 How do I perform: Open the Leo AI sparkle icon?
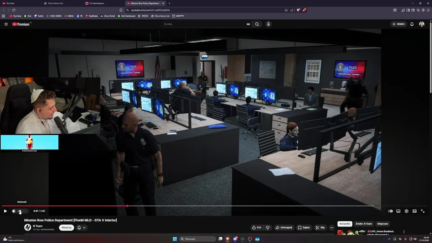click(418, 10)
